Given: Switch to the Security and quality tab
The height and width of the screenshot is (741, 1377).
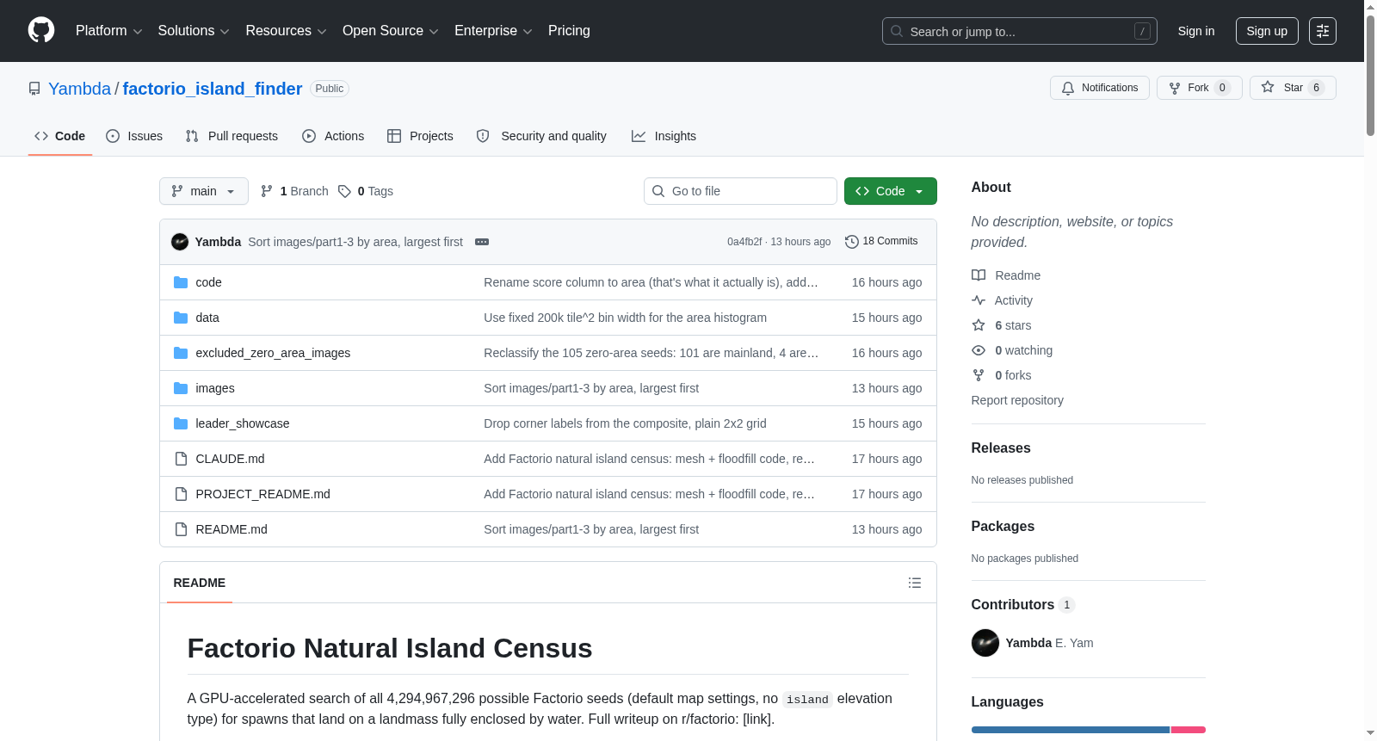Looking at the screenshot, I should pyautogui.click(x=541, y=136).
